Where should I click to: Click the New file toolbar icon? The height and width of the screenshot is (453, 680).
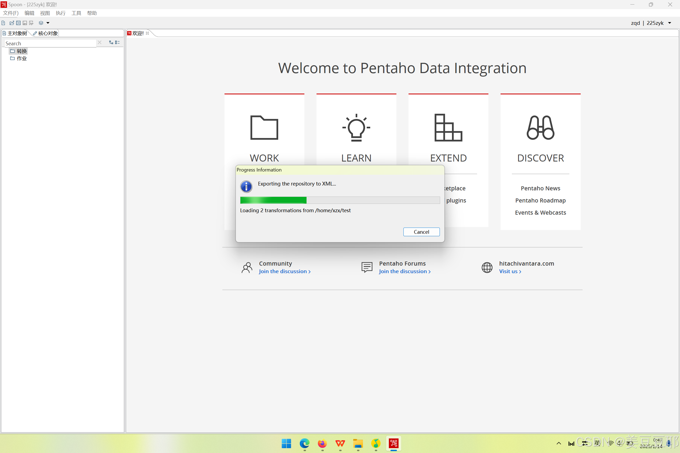point(3,23)
